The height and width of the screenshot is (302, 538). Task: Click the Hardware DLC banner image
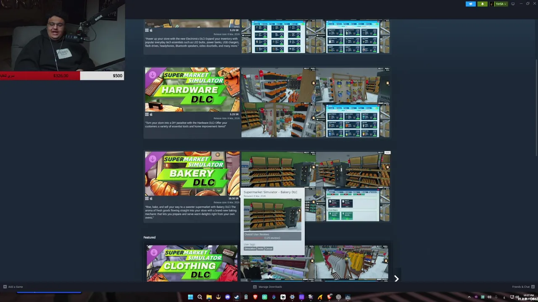point(192,89)
